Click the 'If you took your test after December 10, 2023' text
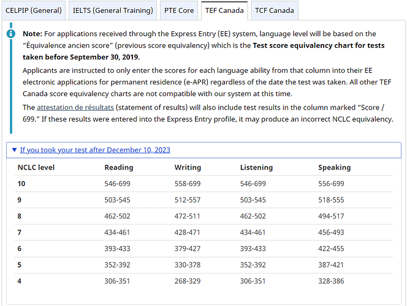Image resolution: width=407 pixels, height=306 pixels. point(95,150)
